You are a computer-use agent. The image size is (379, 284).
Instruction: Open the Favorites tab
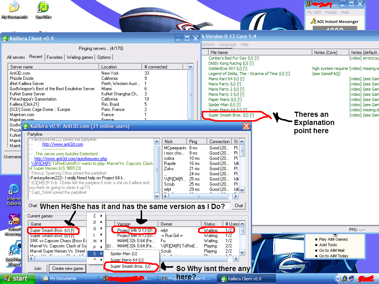point(55,57)
